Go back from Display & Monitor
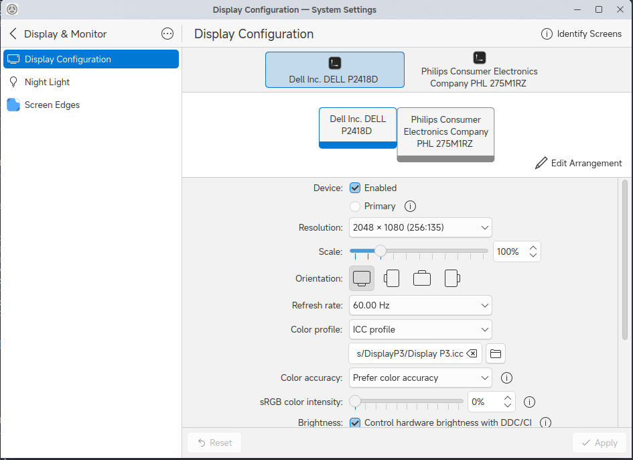 pos(13,34)
